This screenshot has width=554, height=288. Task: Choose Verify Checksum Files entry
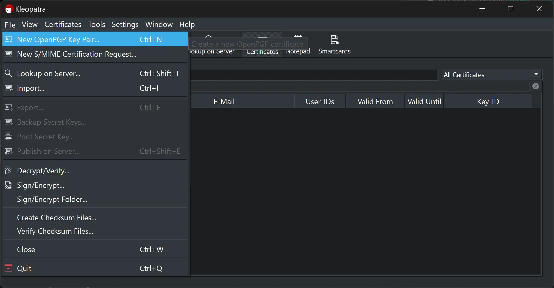click(95, 231)
